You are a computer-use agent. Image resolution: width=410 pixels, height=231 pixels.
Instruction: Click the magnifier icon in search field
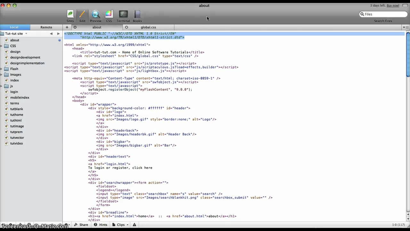tap(362, 14)
